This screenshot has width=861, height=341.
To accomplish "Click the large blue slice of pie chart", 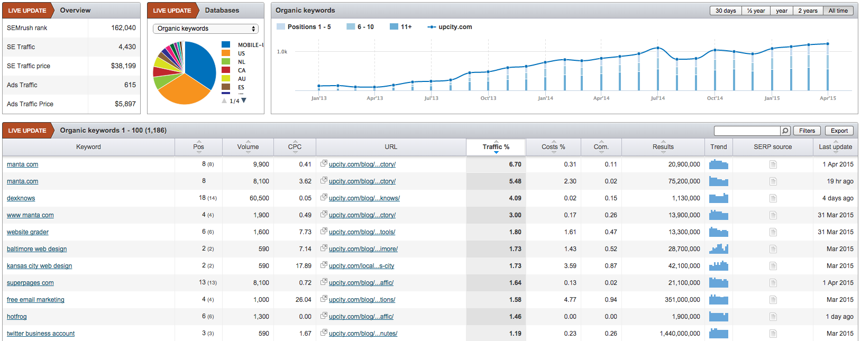I will pyautogui.click(x=200, y=64).
